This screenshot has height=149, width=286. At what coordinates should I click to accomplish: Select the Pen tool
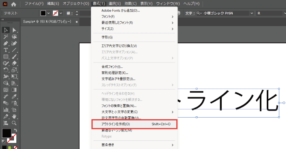pyautogui.click(x=6, y=43)
